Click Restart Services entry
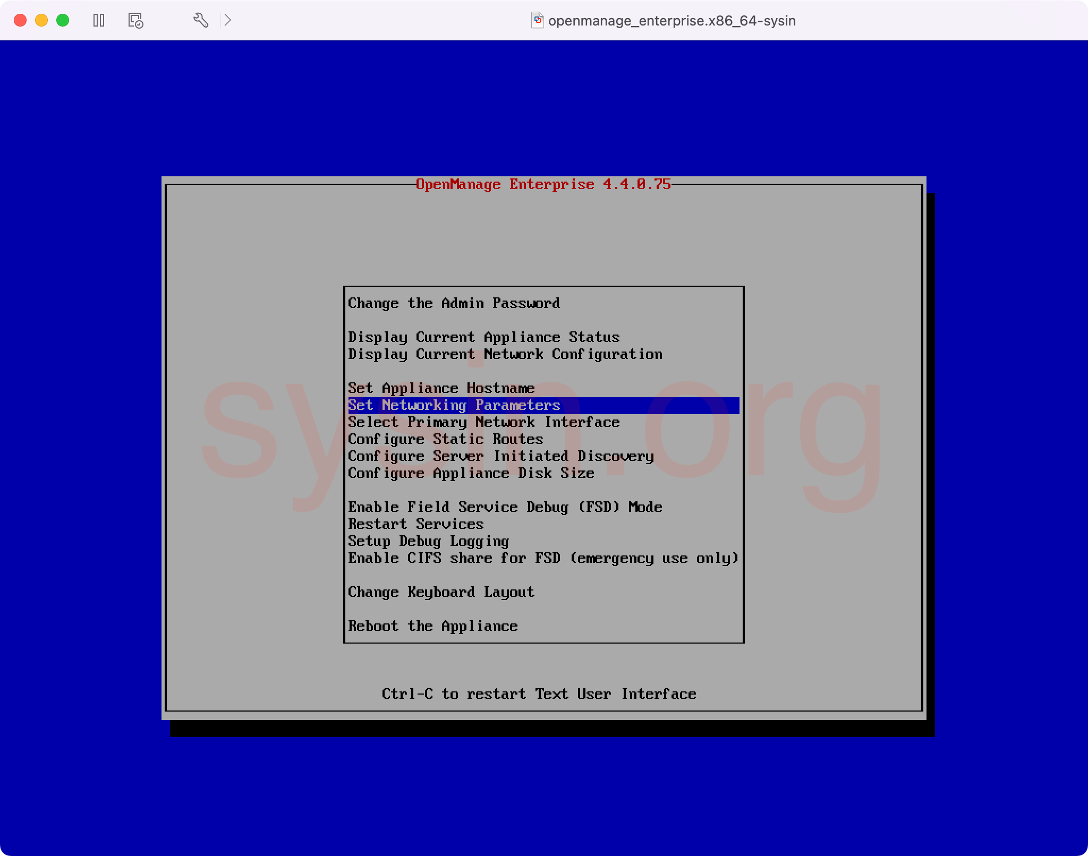1088x856 pixels. click(x=415, y=524)
